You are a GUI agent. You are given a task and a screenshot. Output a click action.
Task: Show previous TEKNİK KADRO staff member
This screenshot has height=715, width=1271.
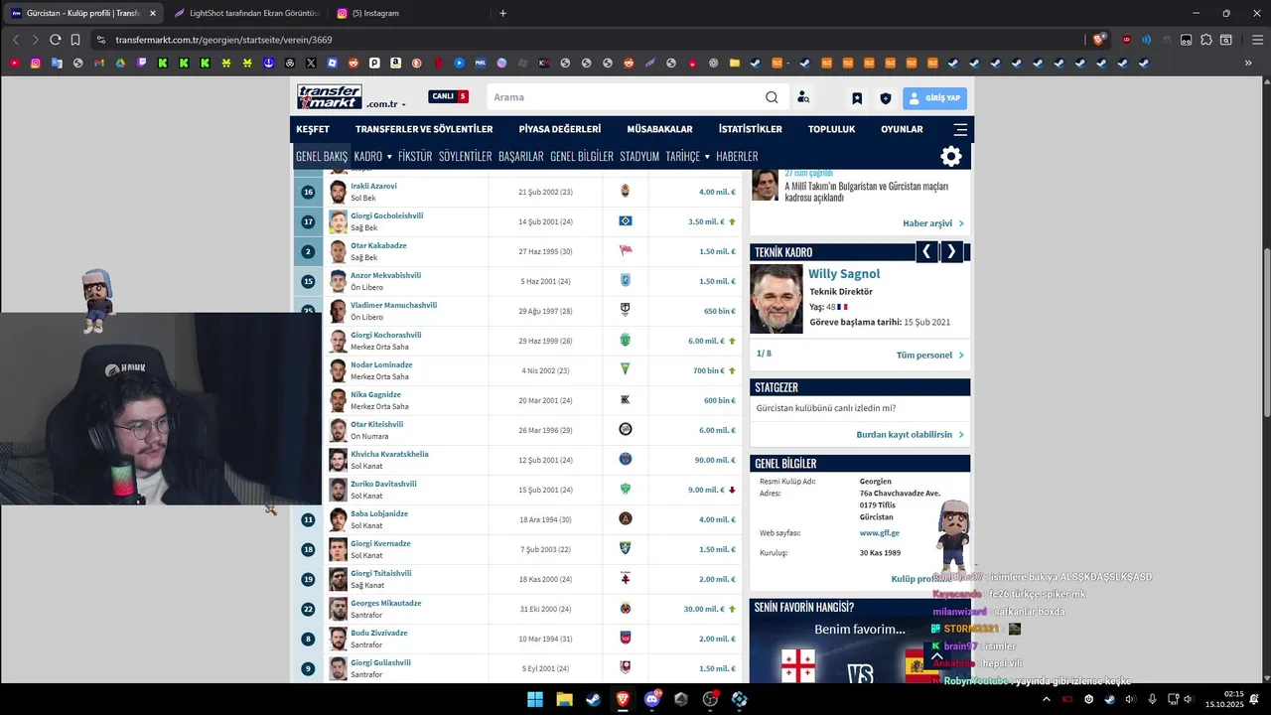click(x=926, y=251)
